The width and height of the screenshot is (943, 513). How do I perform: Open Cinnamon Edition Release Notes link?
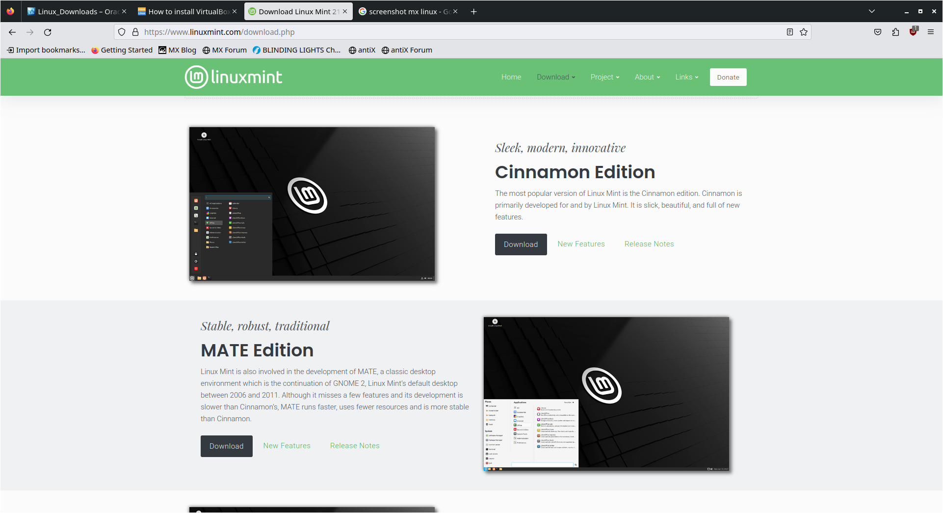tap(649, 244)
